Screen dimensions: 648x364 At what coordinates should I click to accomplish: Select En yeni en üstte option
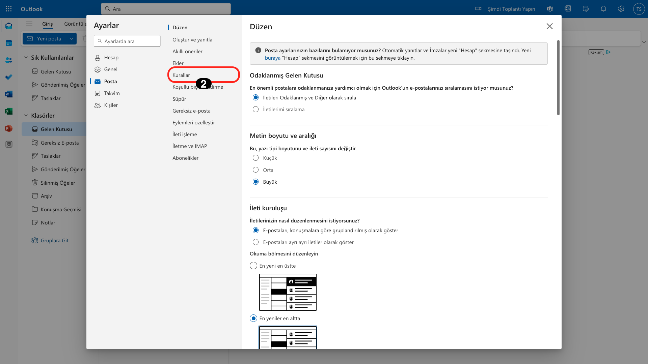click(253, 266)
